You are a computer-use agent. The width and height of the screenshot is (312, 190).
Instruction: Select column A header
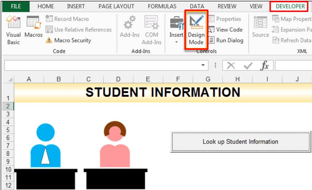pos(29,79)
